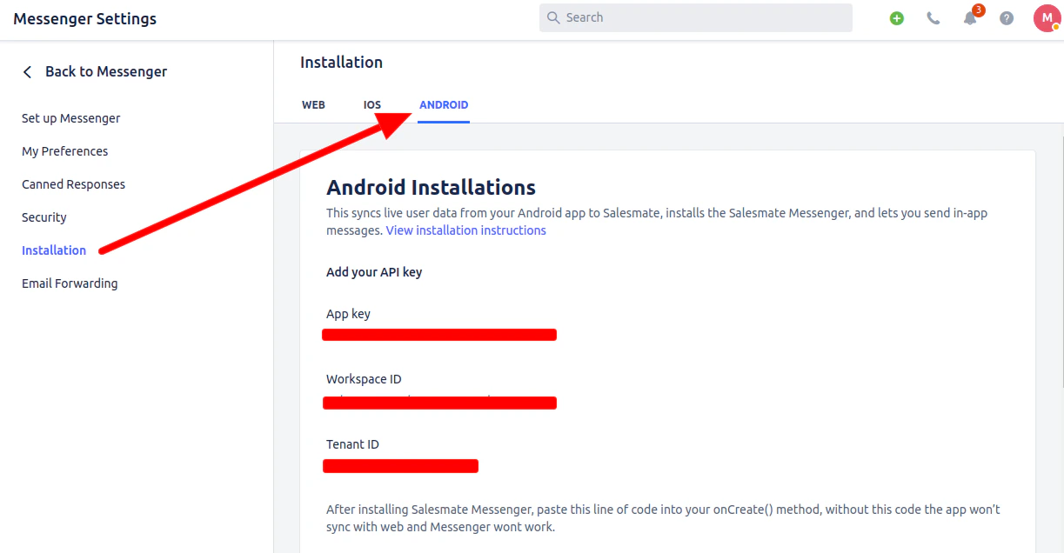Open View installation instructions link

point(466,230)
